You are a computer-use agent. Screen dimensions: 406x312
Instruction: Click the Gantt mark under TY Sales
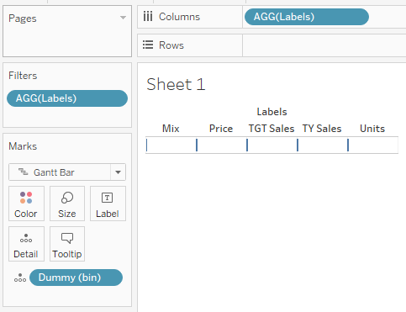coord(298,145)
